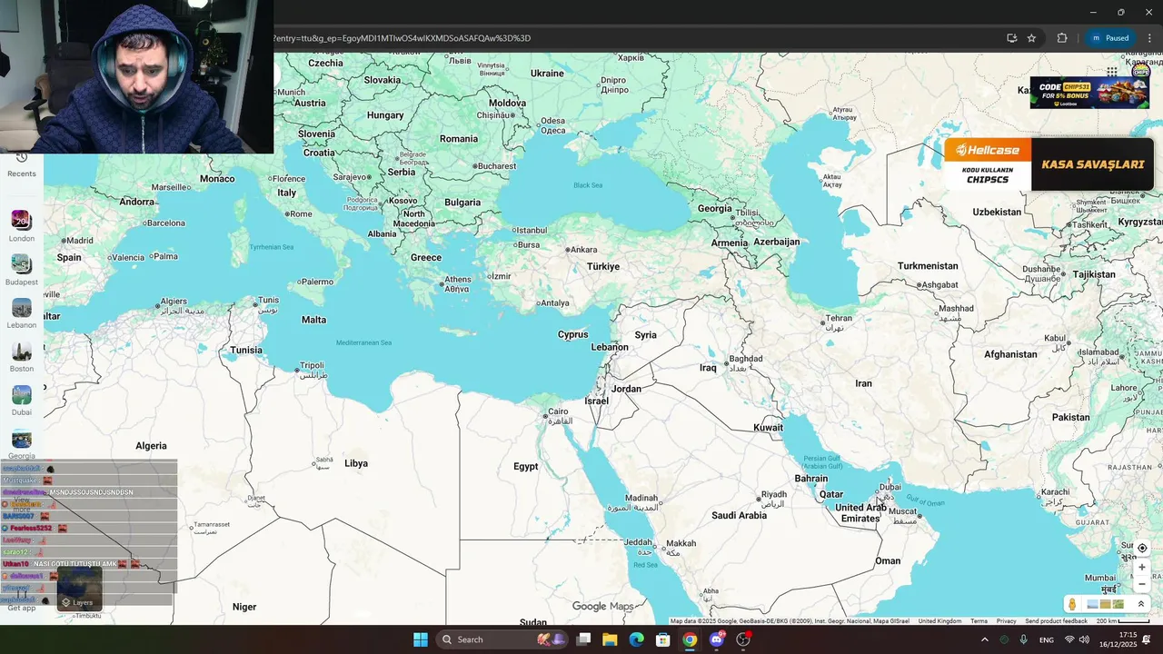Click the Egypt country label
Viewport: 1163px width, 654px height.
click(525, 466)
